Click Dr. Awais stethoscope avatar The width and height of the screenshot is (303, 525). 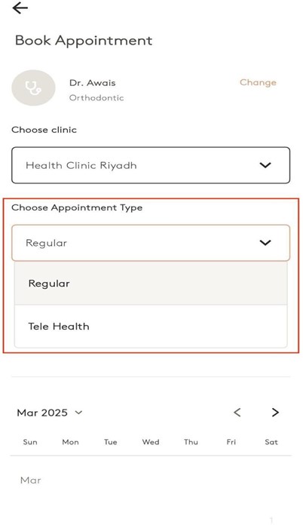(x=33, y=87)
